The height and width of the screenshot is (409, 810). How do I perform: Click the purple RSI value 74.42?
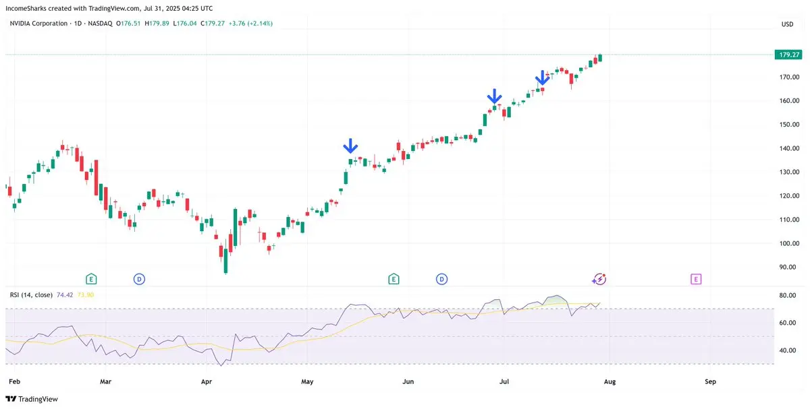click(x=66, y=294)
